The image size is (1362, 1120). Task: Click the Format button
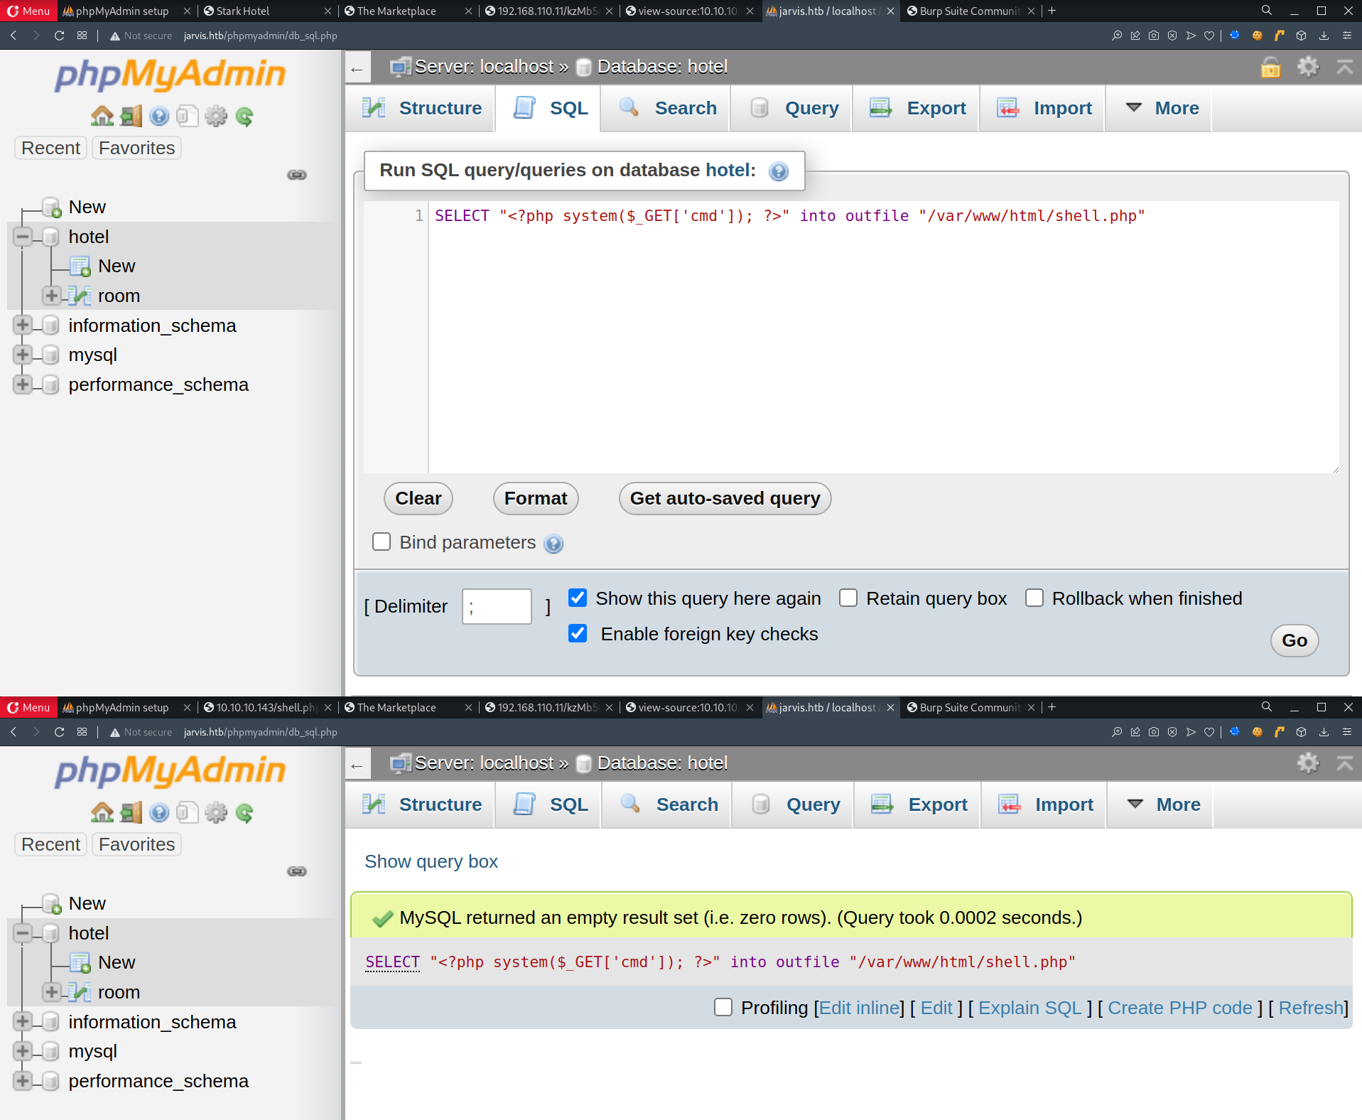[536, 498]
